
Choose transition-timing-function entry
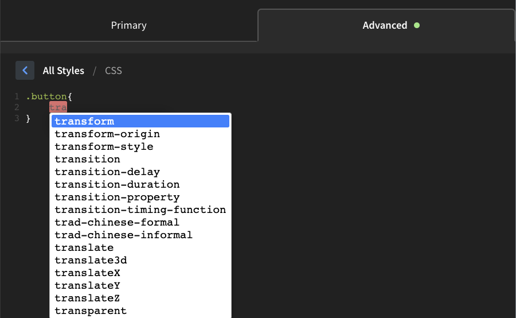point(140,210)
